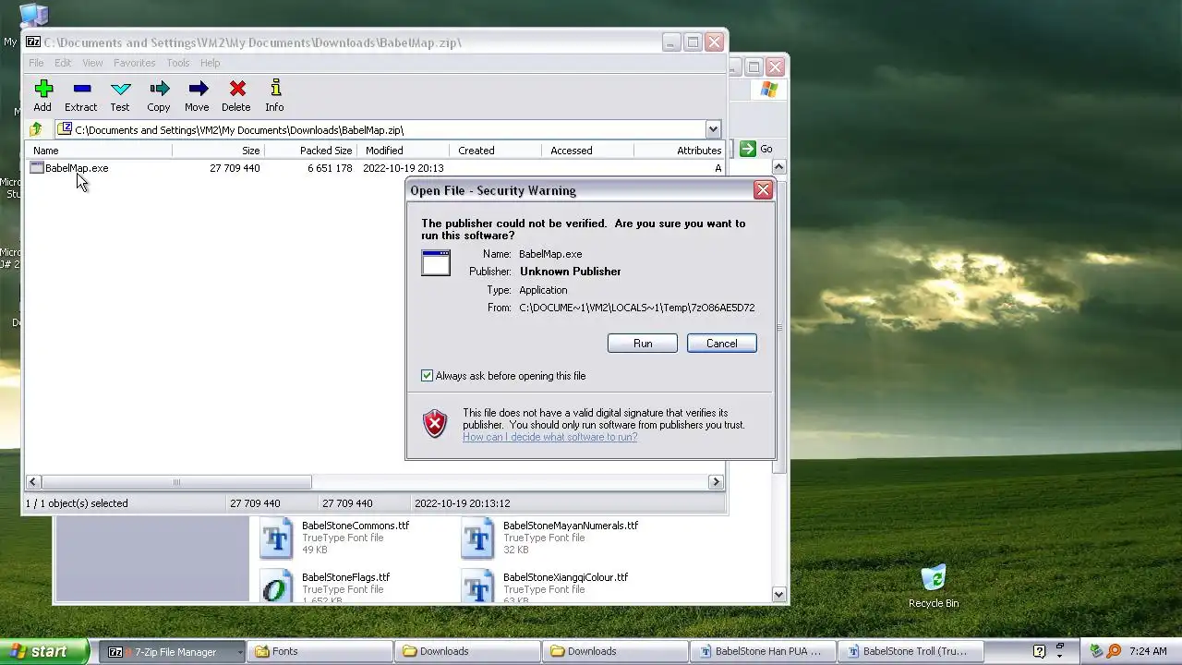Click the BabelStoneMayanNumerals.ttf font icon
This screenshot has width=1182, height=665.
[x=477, y=538]
